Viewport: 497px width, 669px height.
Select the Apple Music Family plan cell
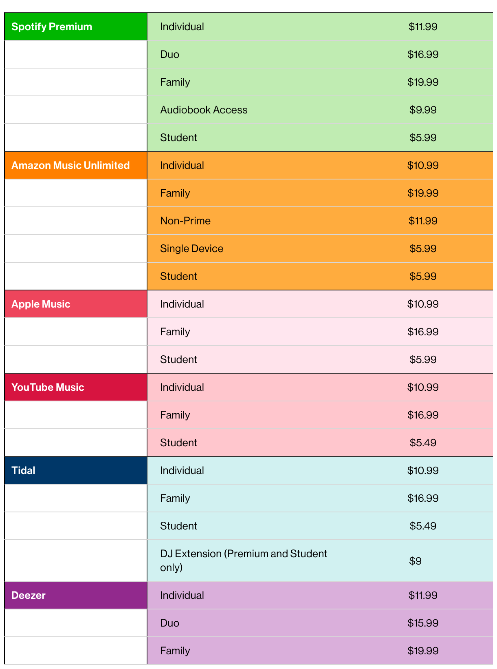tap(175, 332)
